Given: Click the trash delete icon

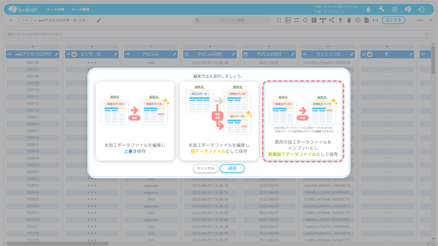Looking at the screenshot, I should 349,20.
